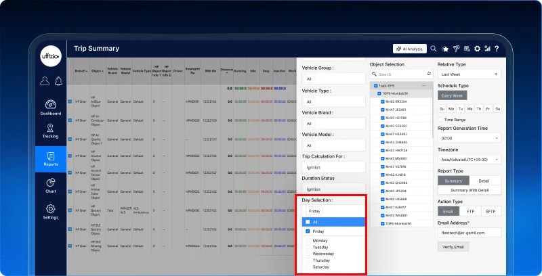Check Wednesday in Day Selection list
The image size is (542, 276).
tap(308, 254)
